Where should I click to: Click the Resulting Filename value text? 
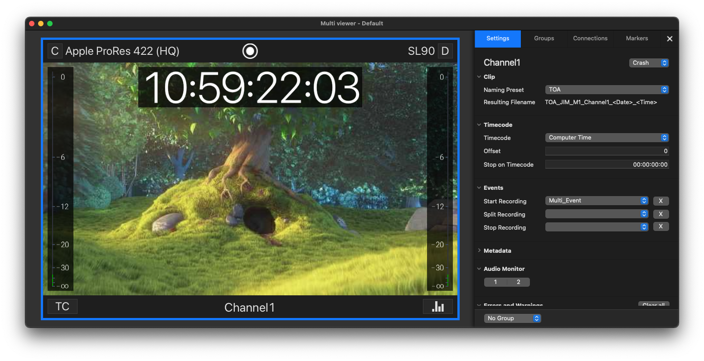(x=601, y=102)
